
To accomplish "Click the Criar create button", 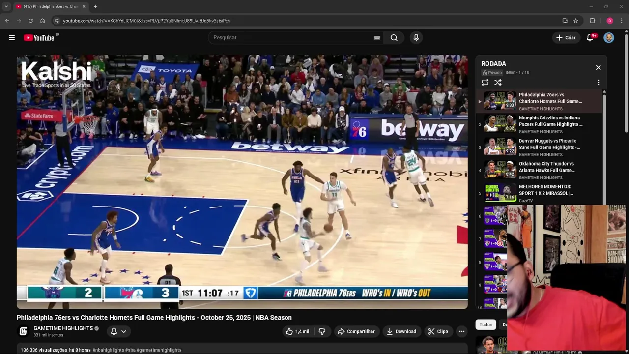I will point(566,38).
